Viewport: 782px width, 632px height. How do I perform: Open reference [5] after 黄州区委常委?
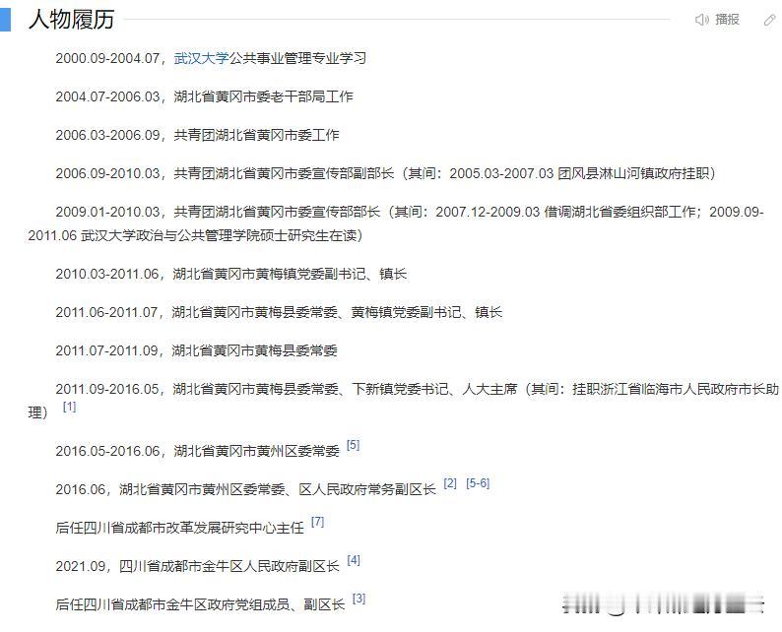click(354, 445)
